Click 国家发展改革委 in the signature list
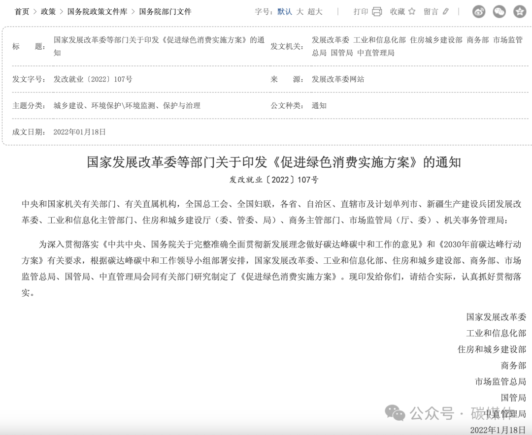This screenshot has width=532, height=435. pos(496,317)
